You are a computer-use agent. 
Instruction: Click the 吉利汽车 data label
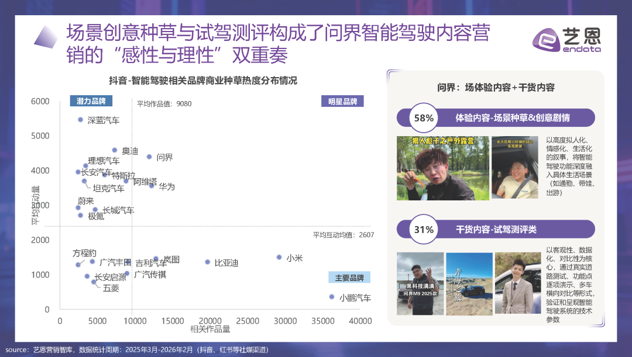(151, 264)
